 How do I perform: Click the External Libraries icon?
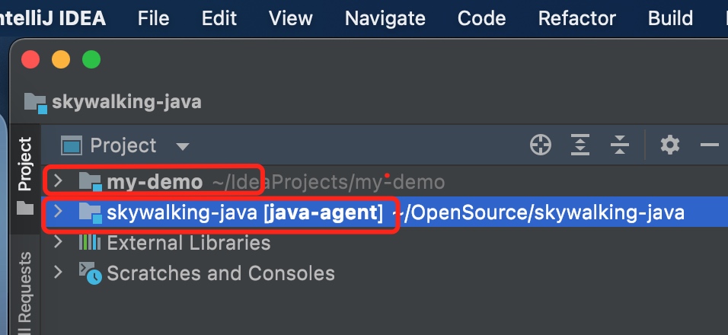coord(90,243)
